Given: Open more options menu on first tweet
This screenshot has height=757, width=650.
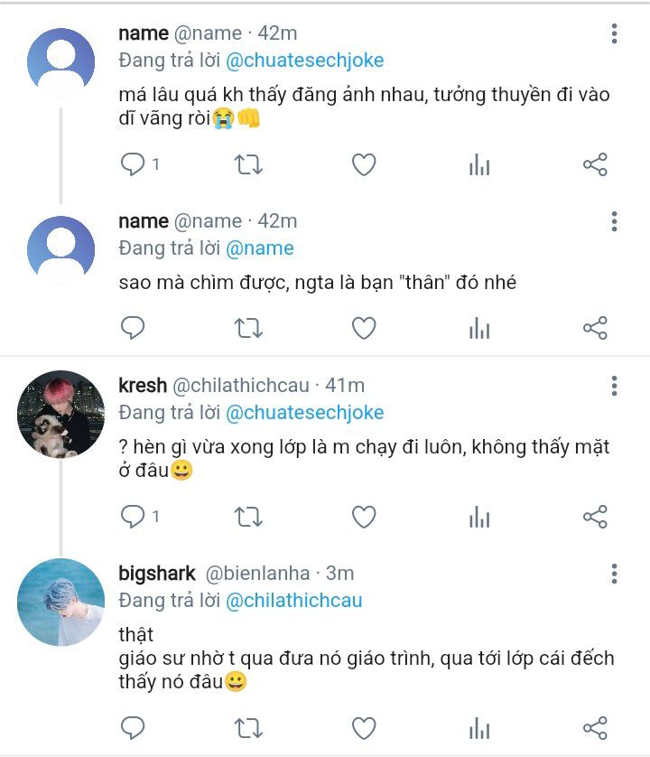Looking at the screenshot, I should [614, 33].
